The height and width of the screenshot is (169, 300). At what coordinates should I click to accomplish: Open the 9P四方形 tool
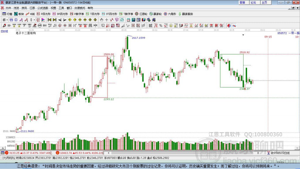(x=60, y=14)
